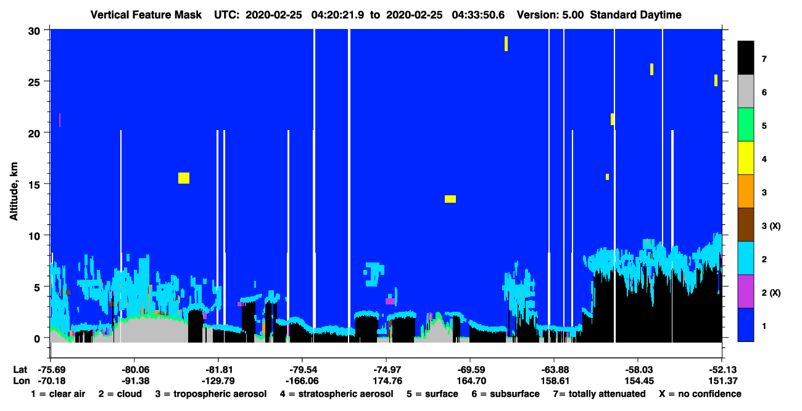Click the y-axis tick label 5
The image size is (802, 411).
point(39,287)
